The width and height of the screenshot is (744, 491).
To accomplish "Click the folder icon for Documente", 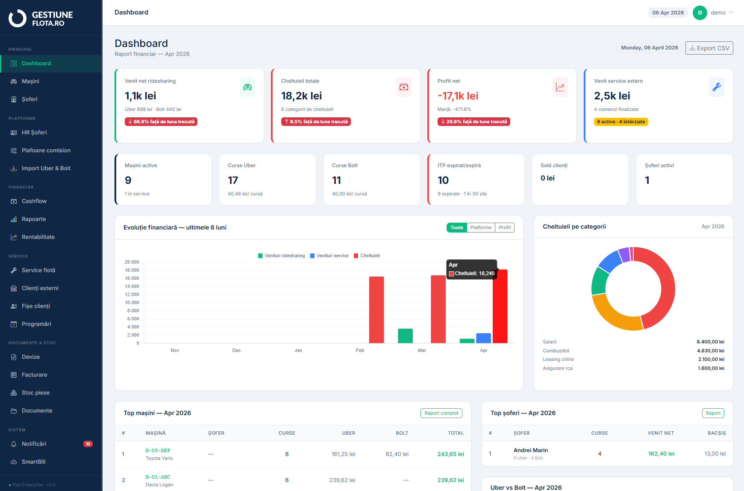I will [x=14, y=411].
